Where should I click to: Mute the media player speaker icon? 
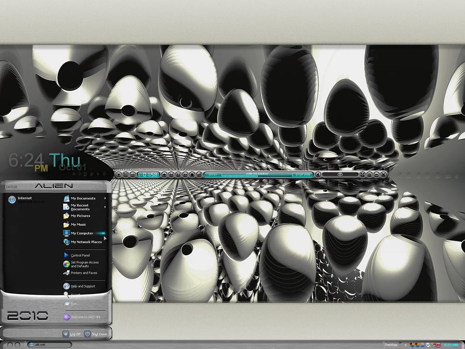318,174
